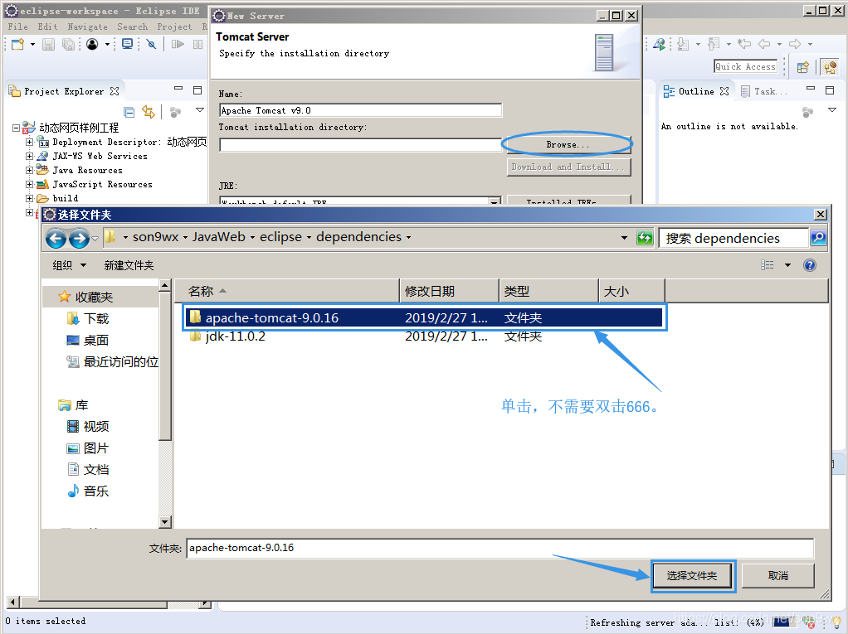Click the Forward navigation arrow in folder dialog
Image resolution: width=848 pixels, height=634 pixels.
(79, 238)
